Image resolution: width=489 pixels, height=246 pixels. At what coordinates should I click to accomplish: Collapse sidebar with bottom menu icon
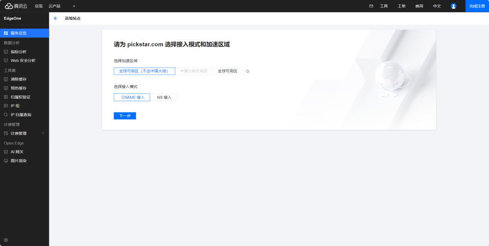[5, 240]
